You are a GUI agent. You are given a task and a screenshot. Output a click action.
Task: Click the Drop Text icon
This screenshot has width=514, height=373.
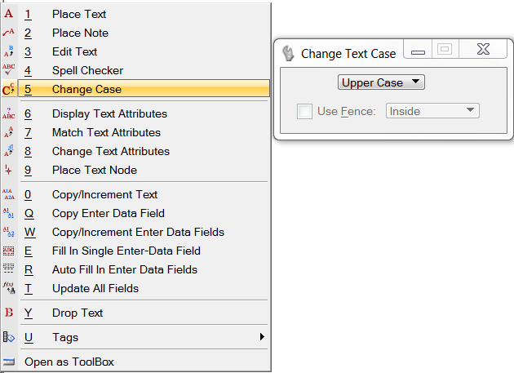click(x=9, y=313)
